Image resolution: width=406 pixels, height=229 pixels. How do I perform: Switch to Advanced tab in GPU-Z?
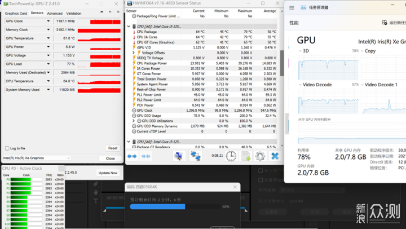coord(55,13)
